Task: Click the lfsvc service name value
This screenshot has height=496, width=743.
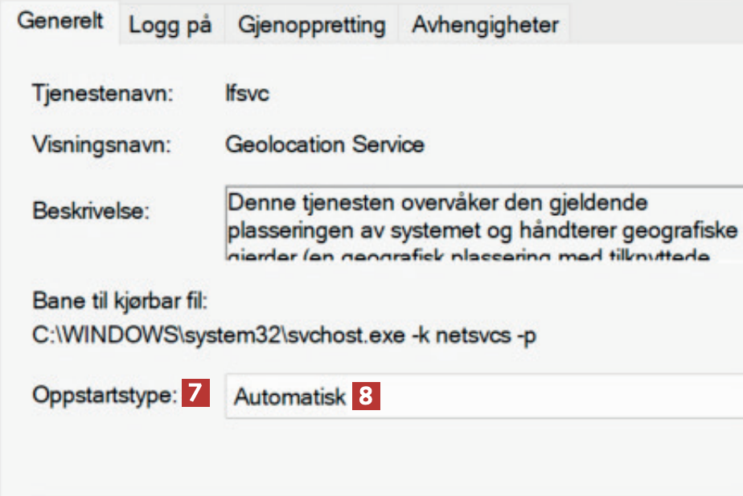Action: [x=247, y=94]
